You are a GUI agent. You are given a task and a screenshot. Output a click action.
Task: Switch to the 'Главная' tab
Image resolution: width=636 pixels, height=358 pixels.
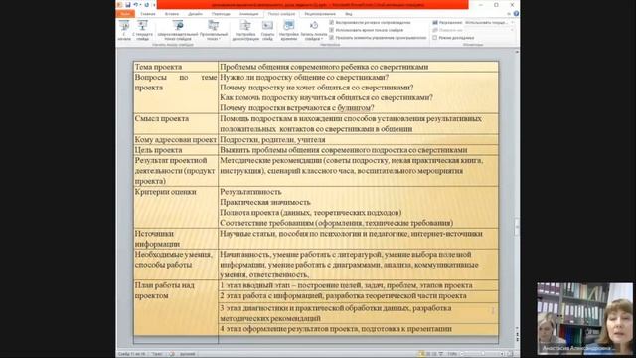point(148,13)
